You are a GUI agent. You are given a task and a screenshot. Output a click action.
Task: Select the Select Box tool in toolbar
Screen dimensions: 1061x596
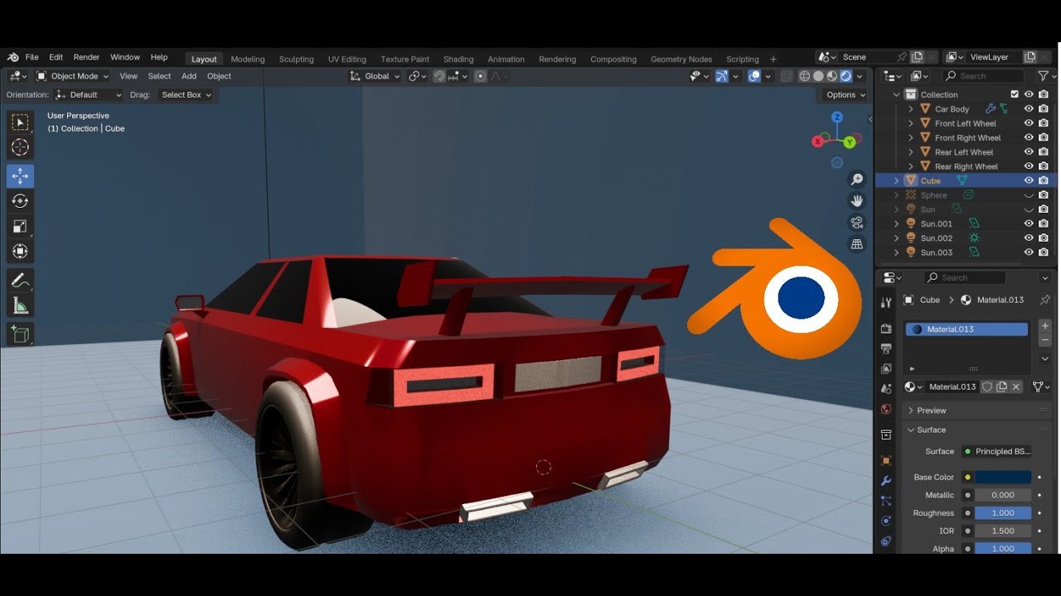[x=21, y=123]
